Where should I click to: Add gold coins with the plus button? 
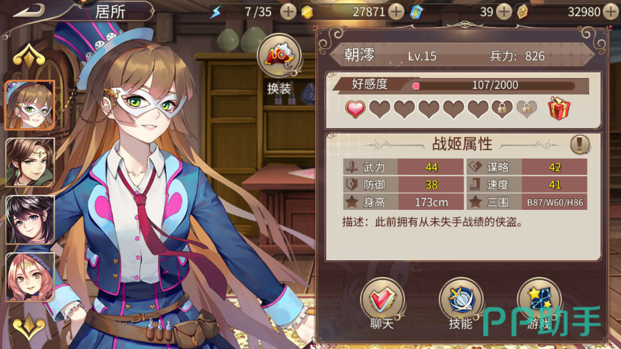point(396,12)
